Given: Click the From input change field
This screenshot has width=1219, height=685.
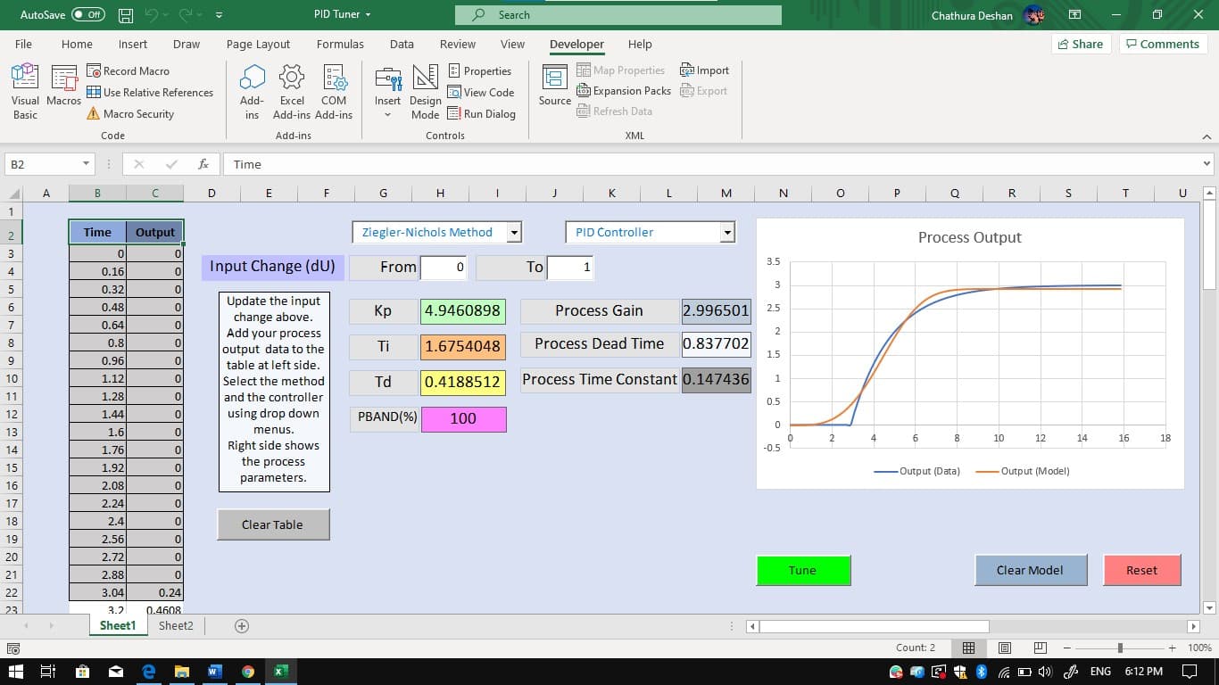Looking at the screenshot, I should (x=444, y=267).
